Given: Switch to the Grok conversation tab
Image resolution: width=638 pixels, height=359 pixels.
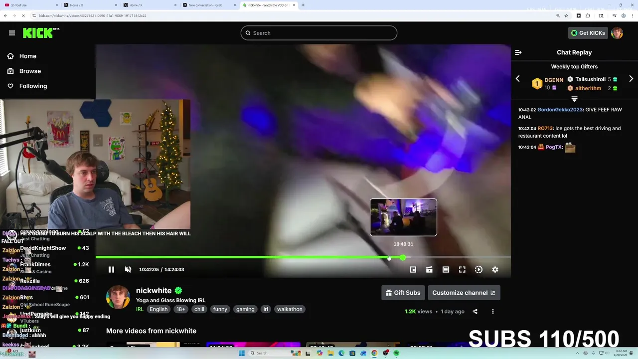Looking at the screenshot, I should (208, 5).
